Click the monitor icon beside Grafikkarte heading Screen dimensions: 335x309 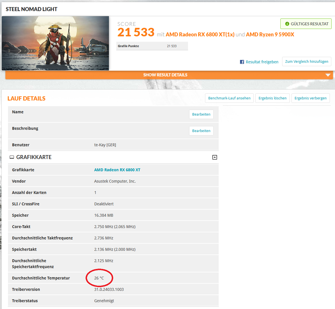point(12,157)
